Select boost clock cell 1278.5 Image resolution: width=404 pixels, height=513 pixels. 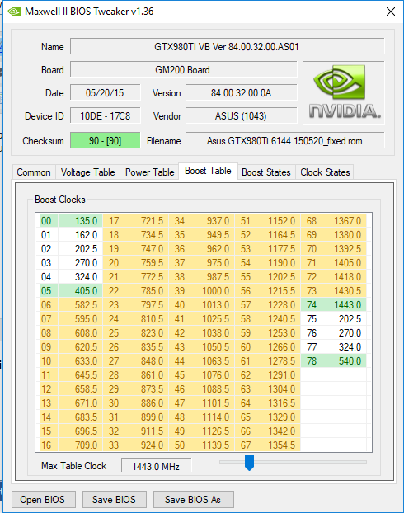coord(279,361)
